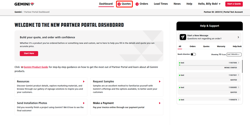Click the Gemini logo in header
This screenshot has height=125, width=250.
click(24, 4)
